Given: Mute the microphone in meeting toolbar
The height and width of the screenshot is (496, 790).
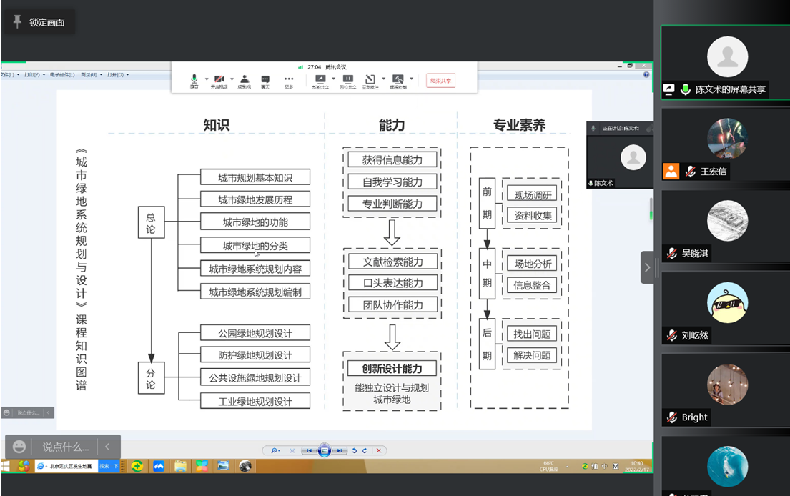Looking at the screenshot, I should point(194,80).
